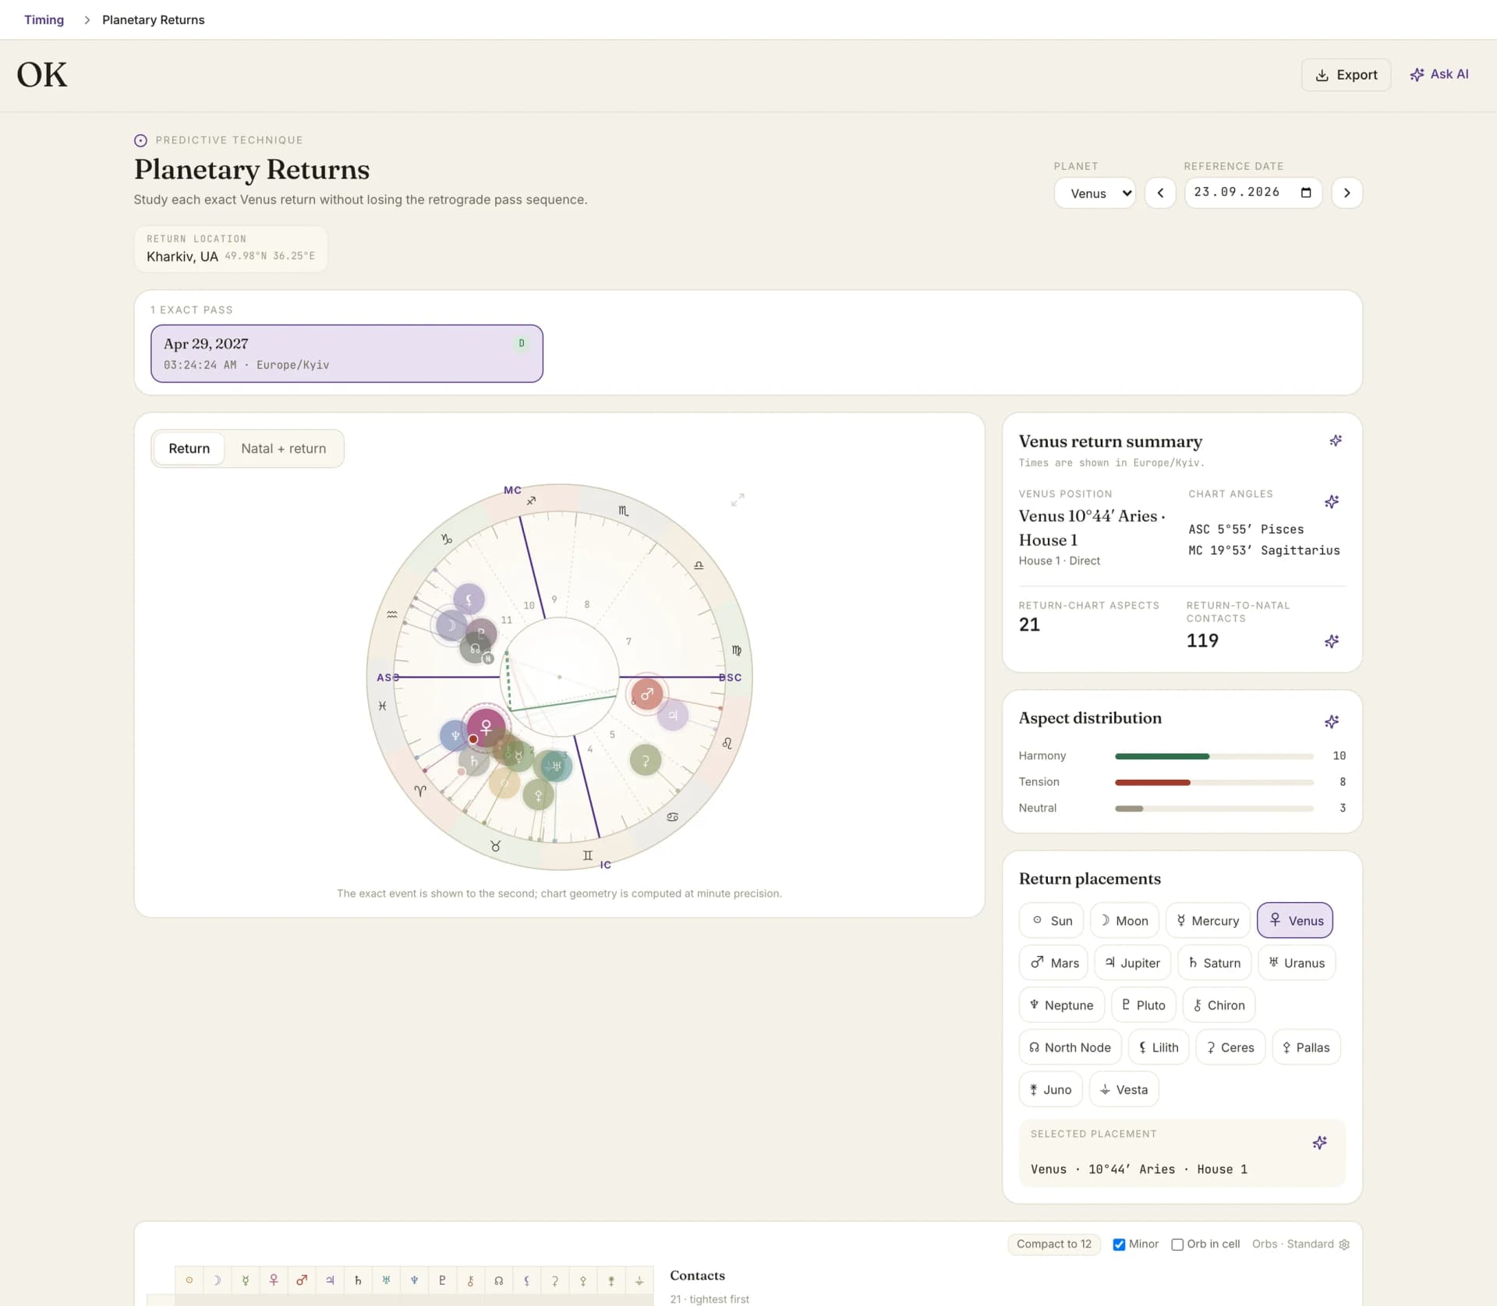1497x1306 pixels.
Task: Click the Tension aspect distribution bar
Action: point(1214,782)
